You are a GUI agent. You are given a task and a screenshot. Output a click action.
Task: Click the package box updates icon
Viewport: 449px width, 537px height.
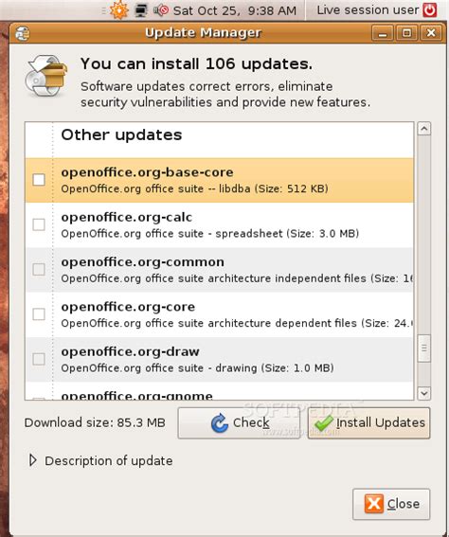click(45, 76)
